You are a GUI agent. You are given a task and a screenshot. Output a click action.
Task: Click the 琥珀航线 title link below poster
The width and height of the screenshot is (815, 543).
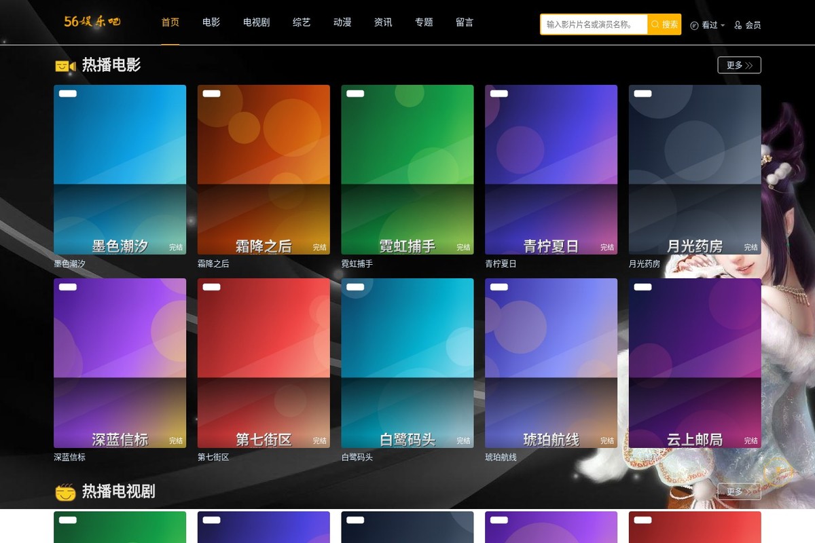pos(501,457)
